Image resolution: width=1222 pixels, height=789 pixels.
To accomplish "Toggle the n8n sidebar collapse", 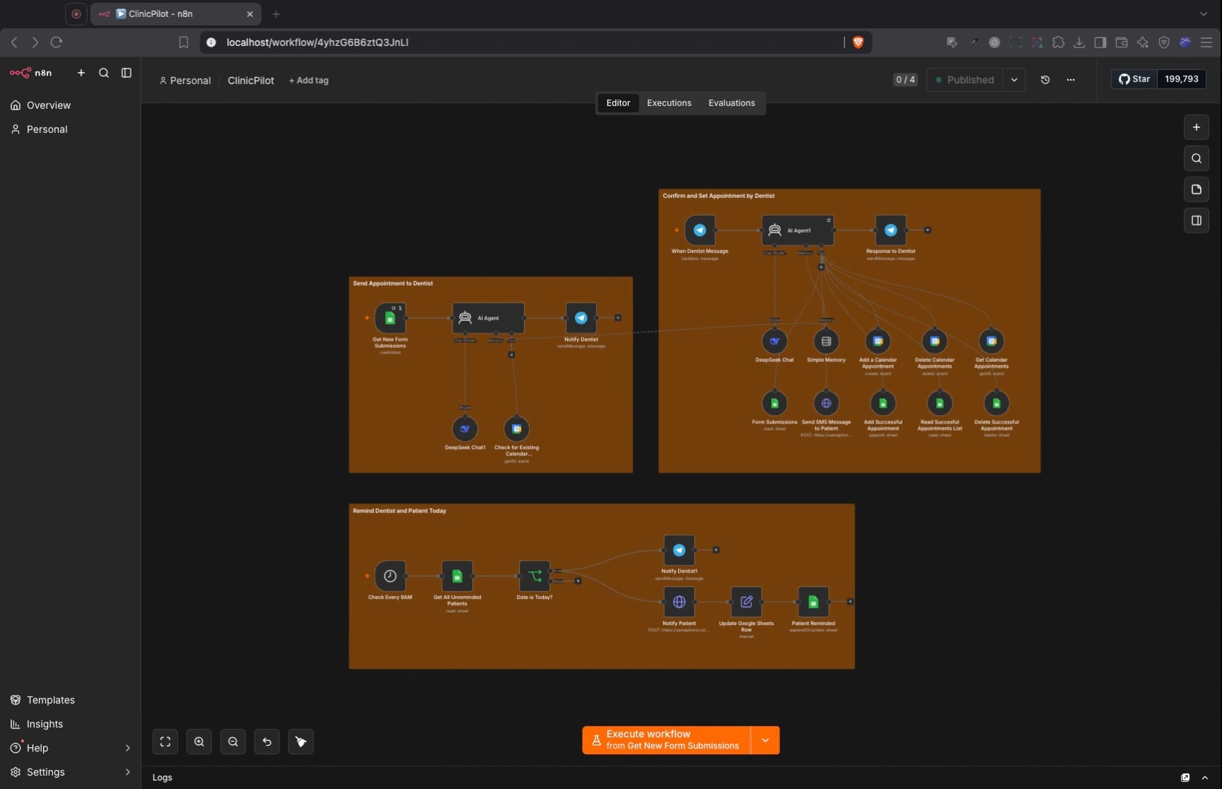I will point(127,73).
